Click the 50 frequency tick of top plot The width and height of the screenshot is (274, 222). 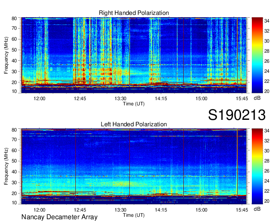point(14,50)
